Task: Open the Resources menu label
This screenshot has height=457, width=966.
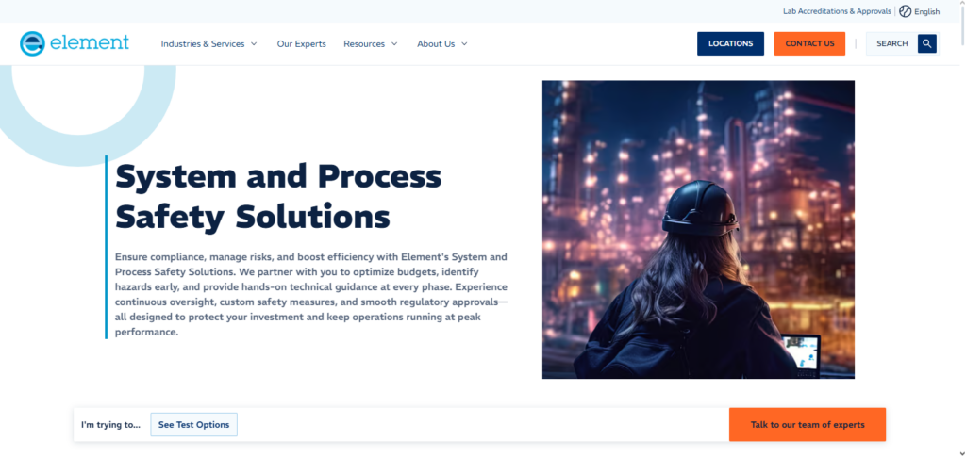Action: (x=364, y=43)
